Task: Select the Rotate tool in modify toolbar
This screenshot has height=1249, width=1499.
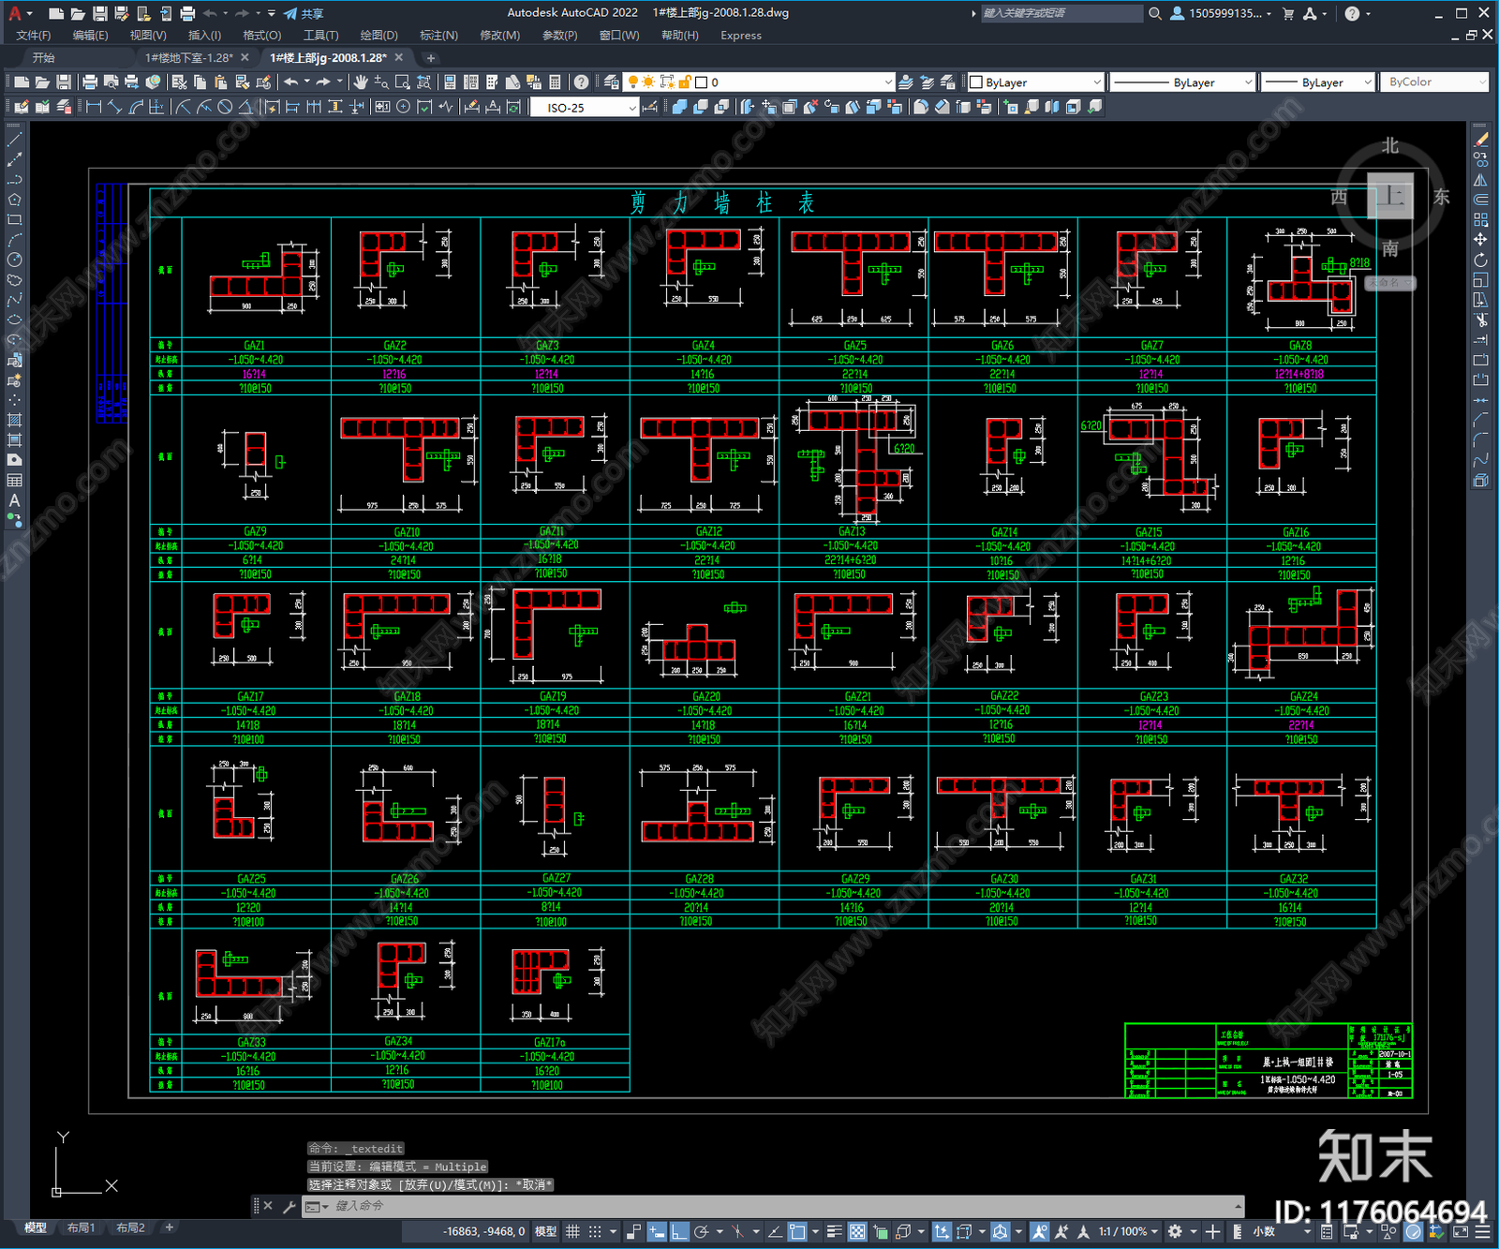Action: pyautogui.click(x=1480, y=260)
